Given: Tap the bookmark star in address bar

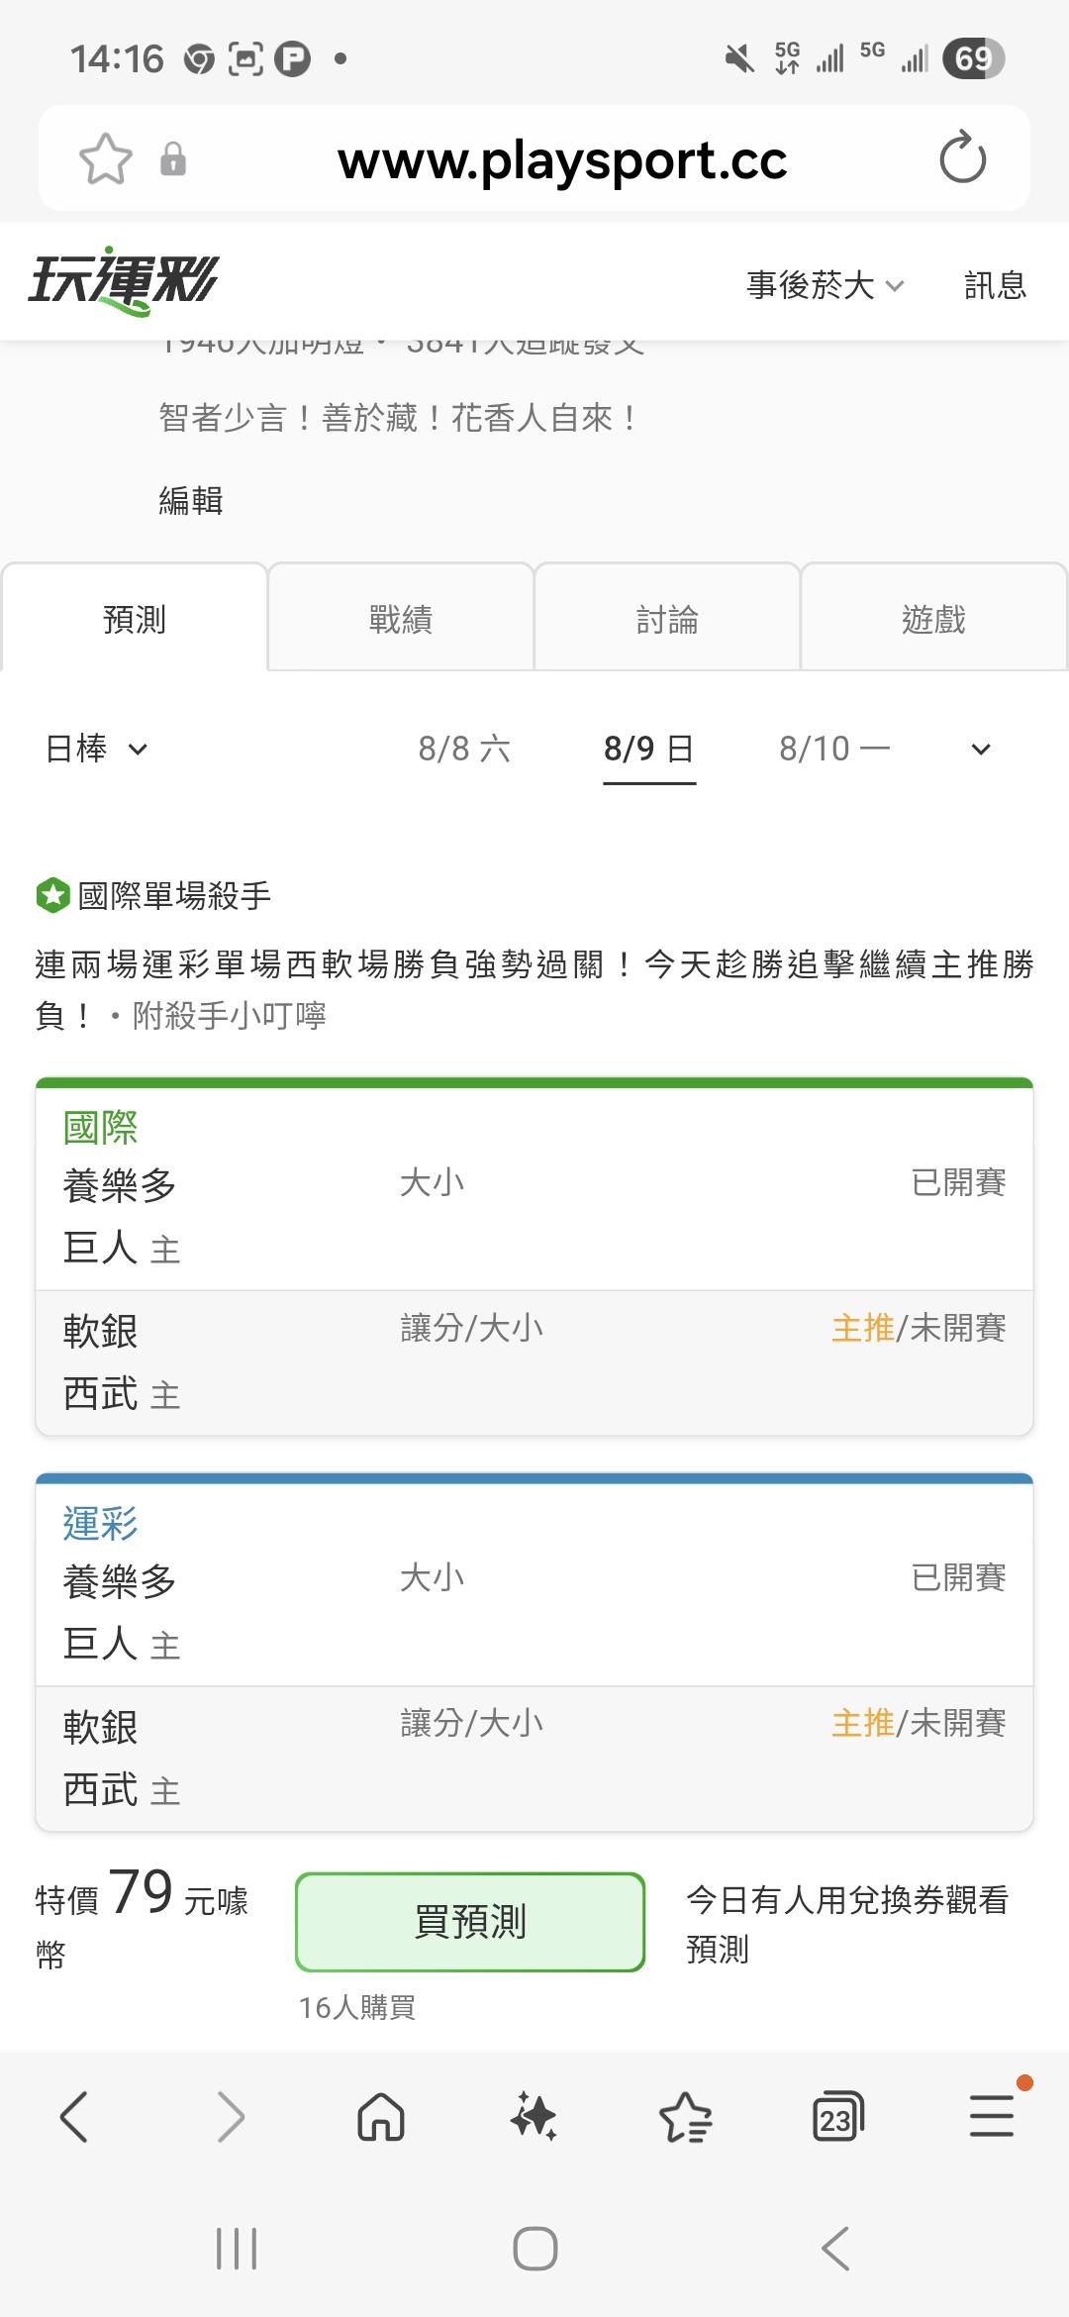Looking at the screenshot, I should [105, 159].
